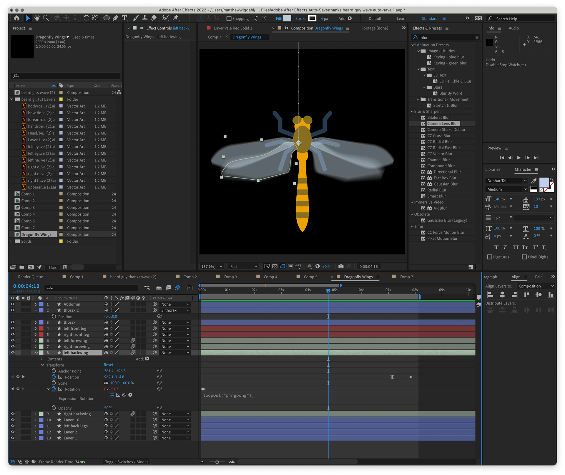This screenshot has width=565, height=475.
Task: Select the Hand tool
Action: (37, 18)
